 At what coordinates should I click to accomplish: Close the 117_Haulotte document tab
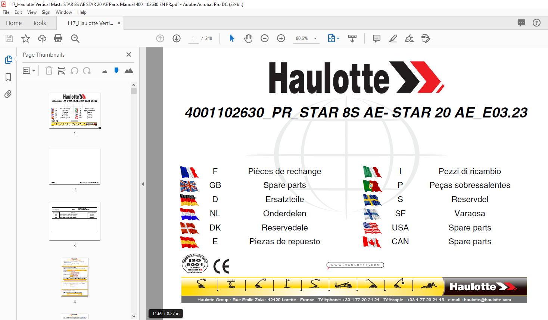click(119, 23)
